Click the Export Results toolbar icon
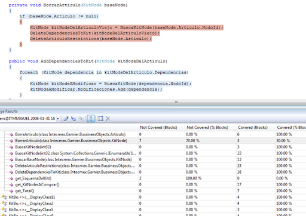306x216 pixels. coord(66,119)
